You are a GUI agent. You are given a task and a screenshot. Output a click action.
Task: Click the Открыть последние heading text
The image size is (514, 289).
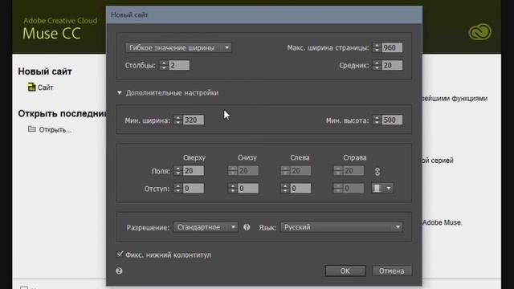pyautogui.click(x=62, y=114)
